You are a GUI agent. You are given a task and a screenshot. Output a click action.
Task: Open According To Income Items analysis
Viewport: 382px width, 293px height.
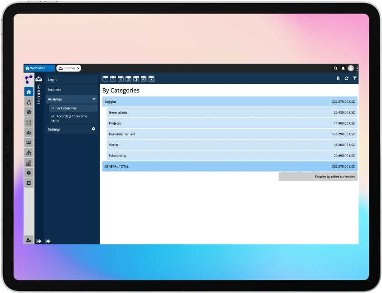[72, 118]
